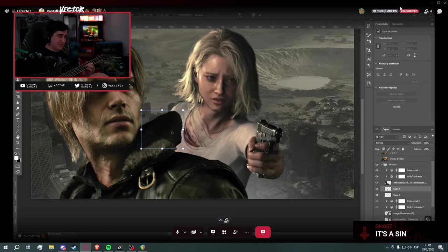Filter layers by pixel layer type

coord(404,137)
